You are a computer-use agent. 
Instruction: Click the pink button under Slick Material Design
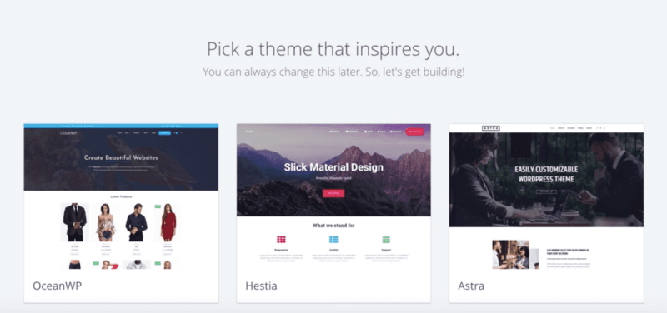(x=333, y=193)
